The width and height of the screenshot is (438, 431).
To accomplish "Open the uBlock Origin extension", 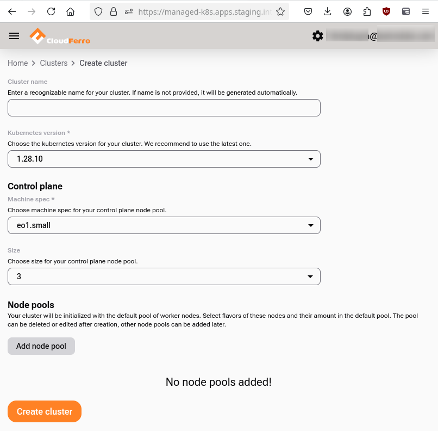I will [386, 11].
